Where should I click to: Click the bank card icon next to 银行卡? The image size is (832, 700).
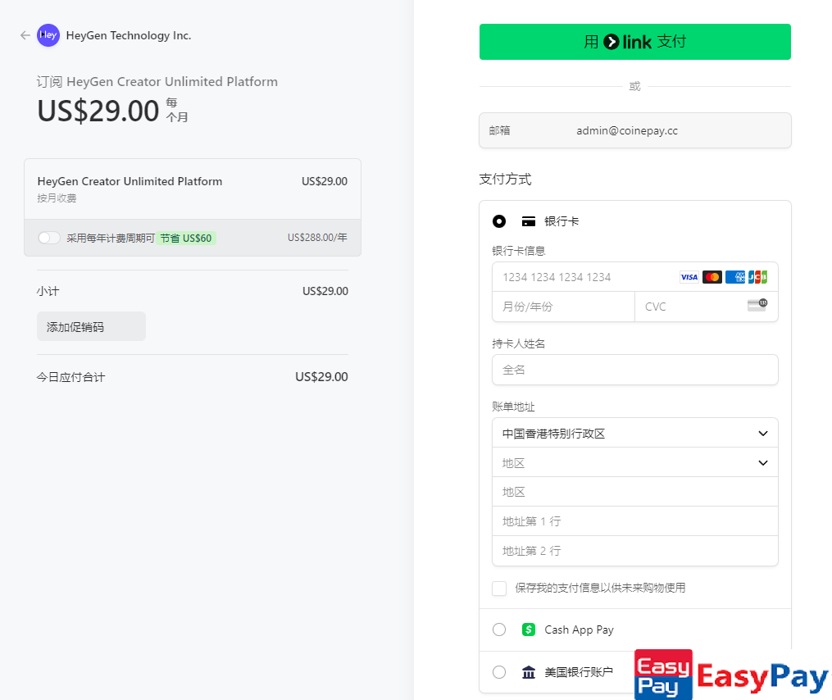point(529,221)
